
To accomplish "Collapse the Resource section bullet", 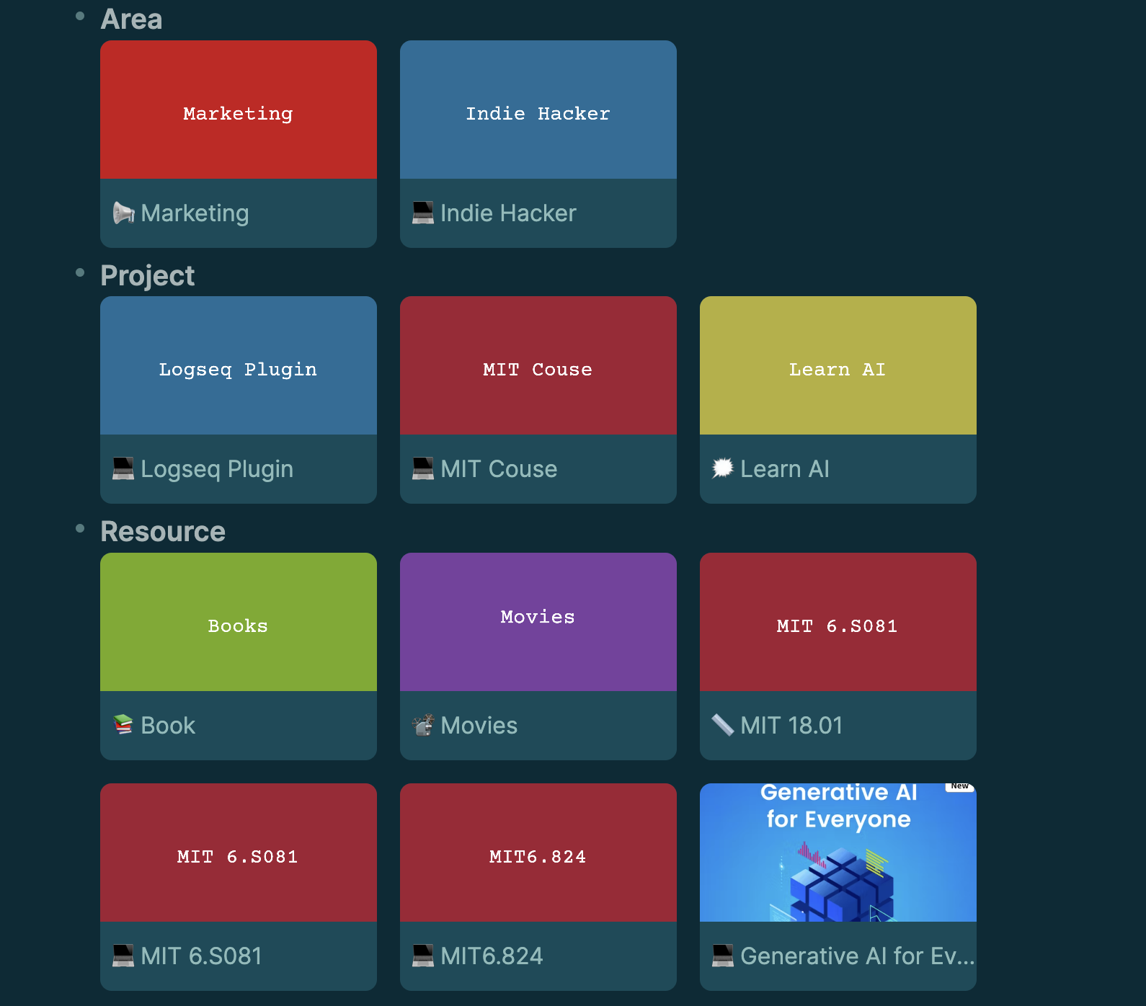I will pyautogui.click(x=80, y=529).
